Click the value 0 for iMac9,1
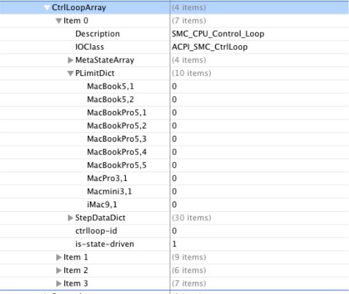The width and height of the screenshot is (349, 294). tap(174, 205)
